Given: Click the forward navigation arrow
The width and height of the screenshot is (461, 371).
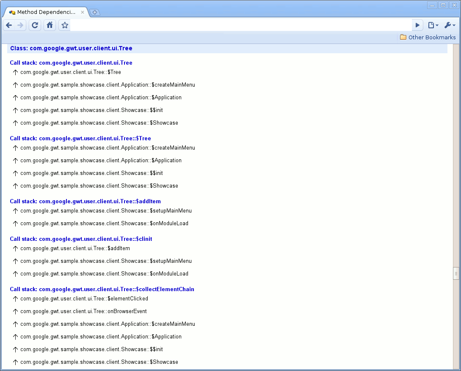Looking at the screenshot, I should coord(20,25).
